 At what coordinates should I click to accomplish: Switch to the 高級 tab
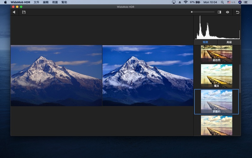pyautogui.click(x=229, y=42)
